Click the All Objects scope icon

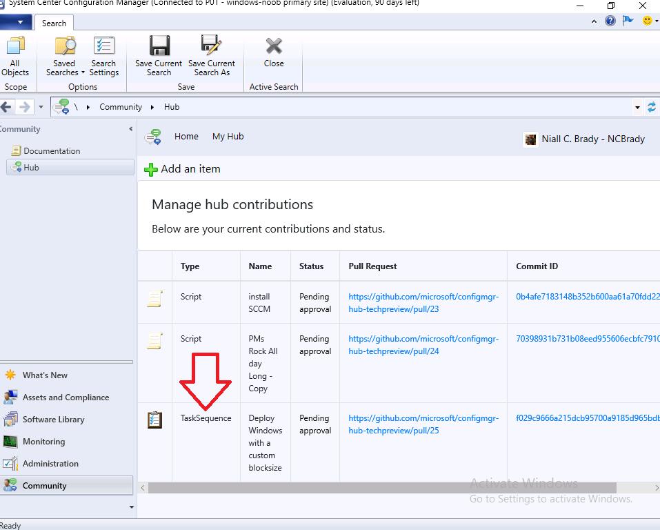(15, 46)
